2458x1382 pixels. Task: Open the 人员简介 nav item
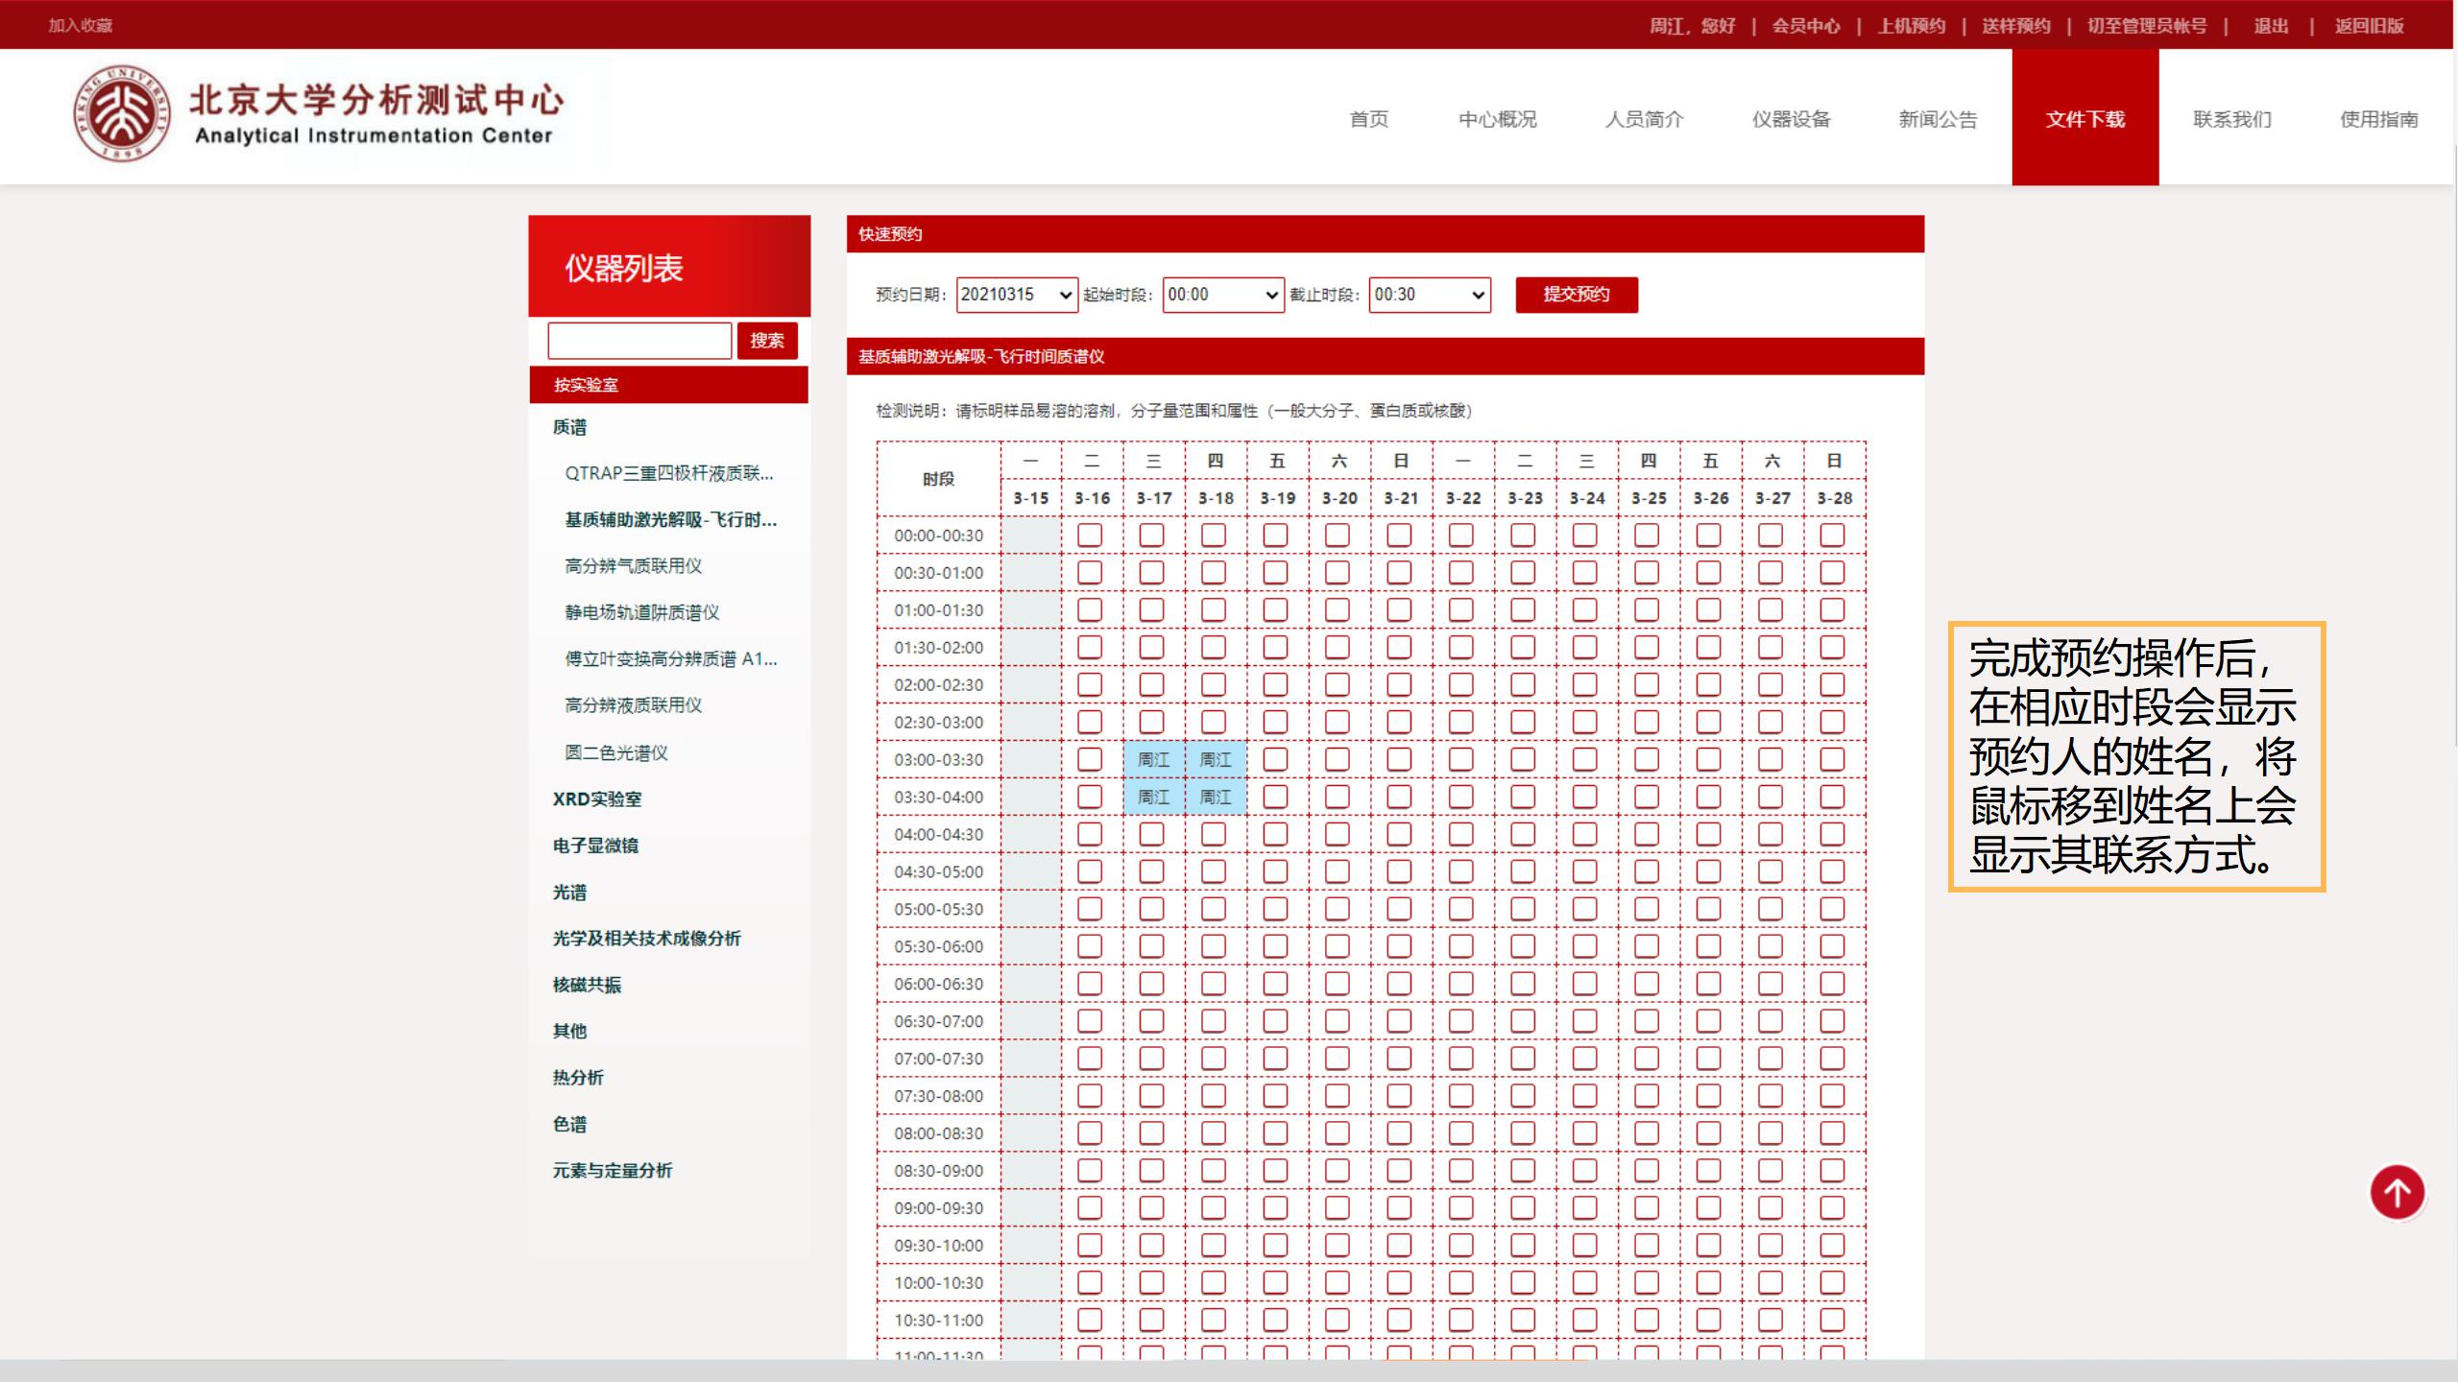click(x=1645, y=119)
